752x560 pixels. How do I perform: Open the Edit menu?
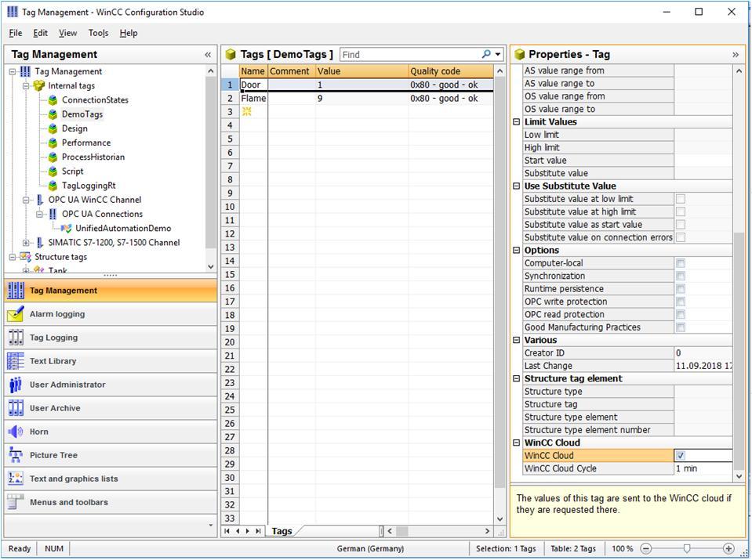tap(40, 33)
